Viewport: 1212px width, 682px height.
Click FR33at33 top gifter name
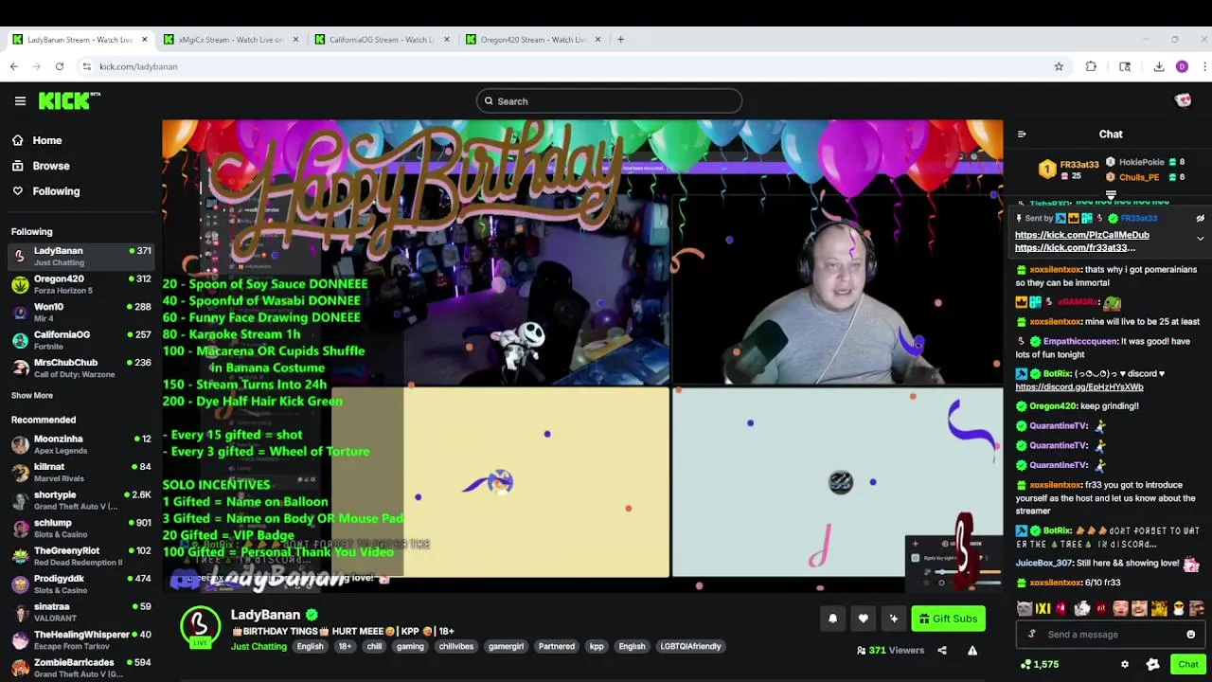(x=1079, y=165)
